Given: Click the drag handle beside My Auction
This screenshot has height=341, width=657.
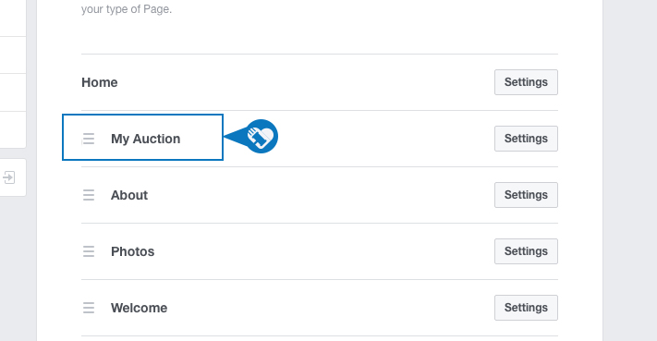Looking at the screenshot, I should coord(89,139).
